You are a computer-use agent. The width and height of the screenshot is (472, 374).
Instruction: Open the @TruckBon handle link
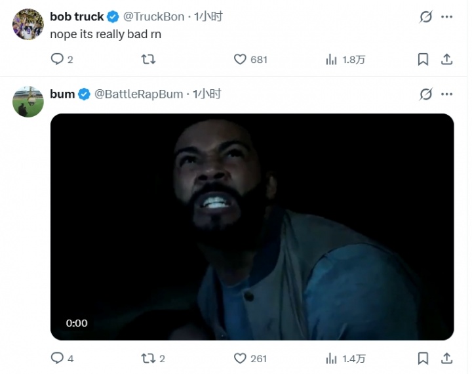[153, 16]
